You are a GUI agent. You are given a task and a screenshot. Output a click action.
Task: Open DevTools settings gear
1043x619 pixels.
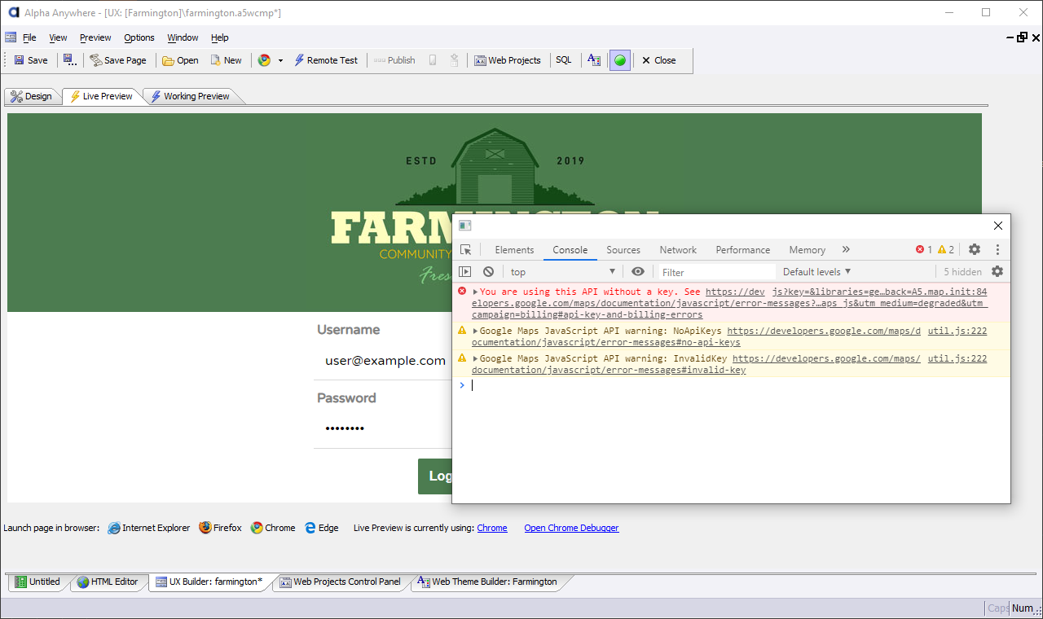click(x=975, y=250)
